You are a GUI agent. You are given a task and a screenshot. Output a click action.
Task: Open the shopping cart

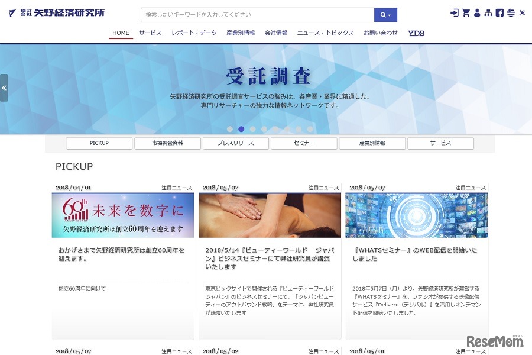[x=466, y=13]
